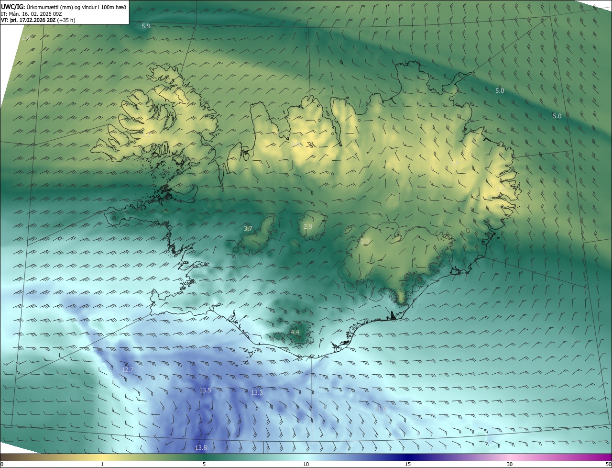Click the colour scale tick label 10
Screen dimensions: 612x468
pos(306,464)
